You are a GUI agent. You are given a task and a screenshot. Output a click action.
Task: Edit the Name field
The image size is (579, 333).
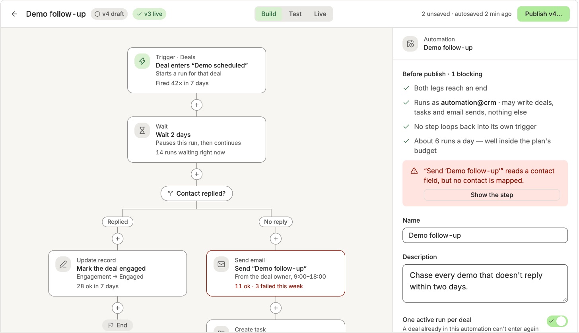pos(485,235)
